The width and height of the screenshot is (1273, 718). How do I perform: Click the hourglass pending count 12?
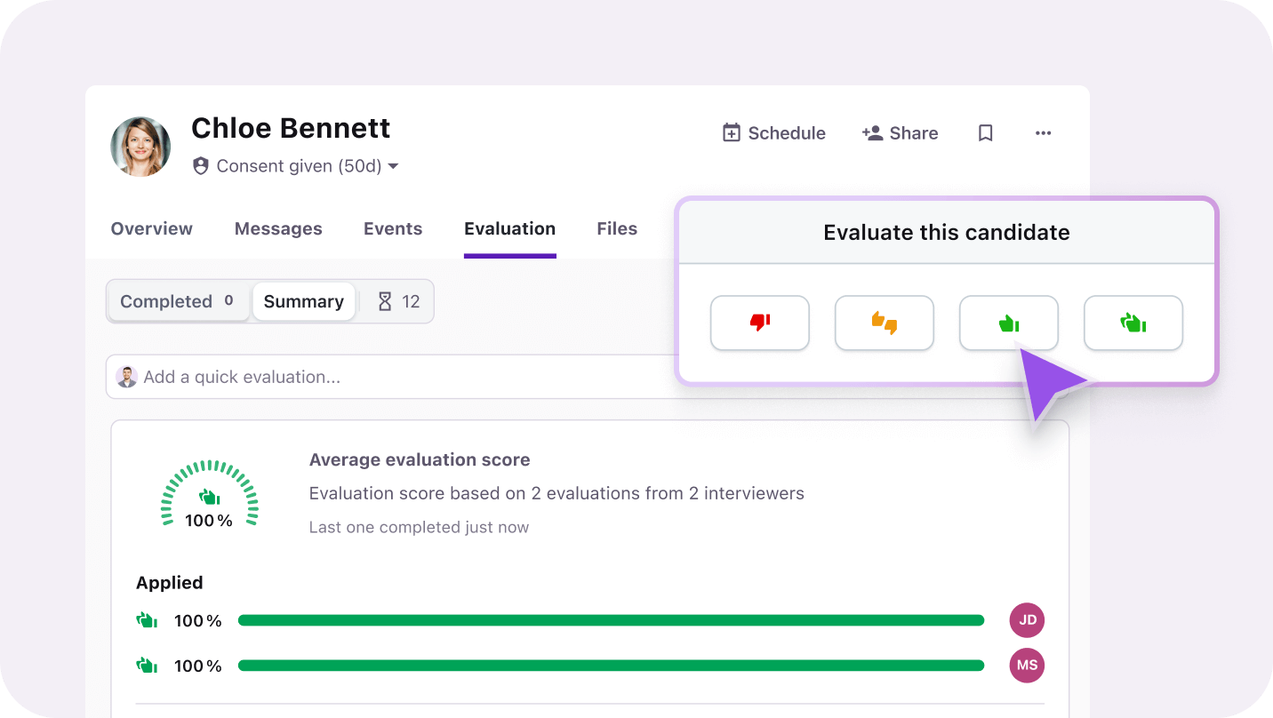[x=397, y=302]
